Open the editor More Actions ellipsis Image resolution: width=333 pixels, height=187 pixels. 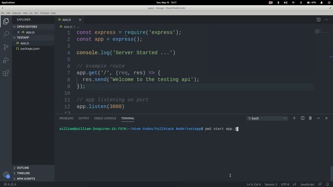click(326, 20)
